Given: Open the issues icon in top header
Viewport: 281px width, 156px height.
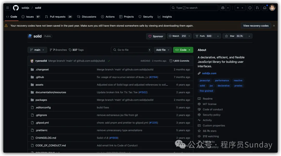Looking at the screenshot, I should pos(250,8).
